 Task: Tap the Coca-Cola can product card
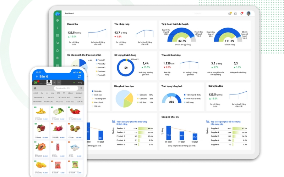tap(58, 149)
